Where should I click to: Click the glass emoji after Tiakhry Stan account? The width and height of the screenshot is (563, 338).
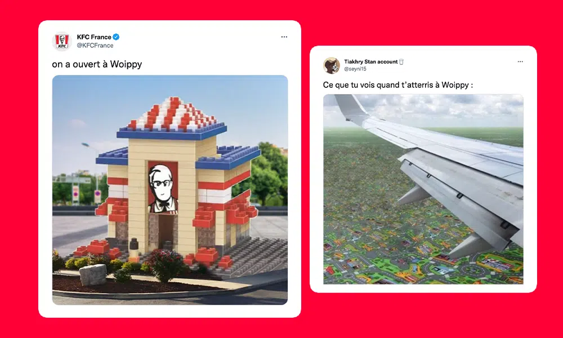coord(401,62)
